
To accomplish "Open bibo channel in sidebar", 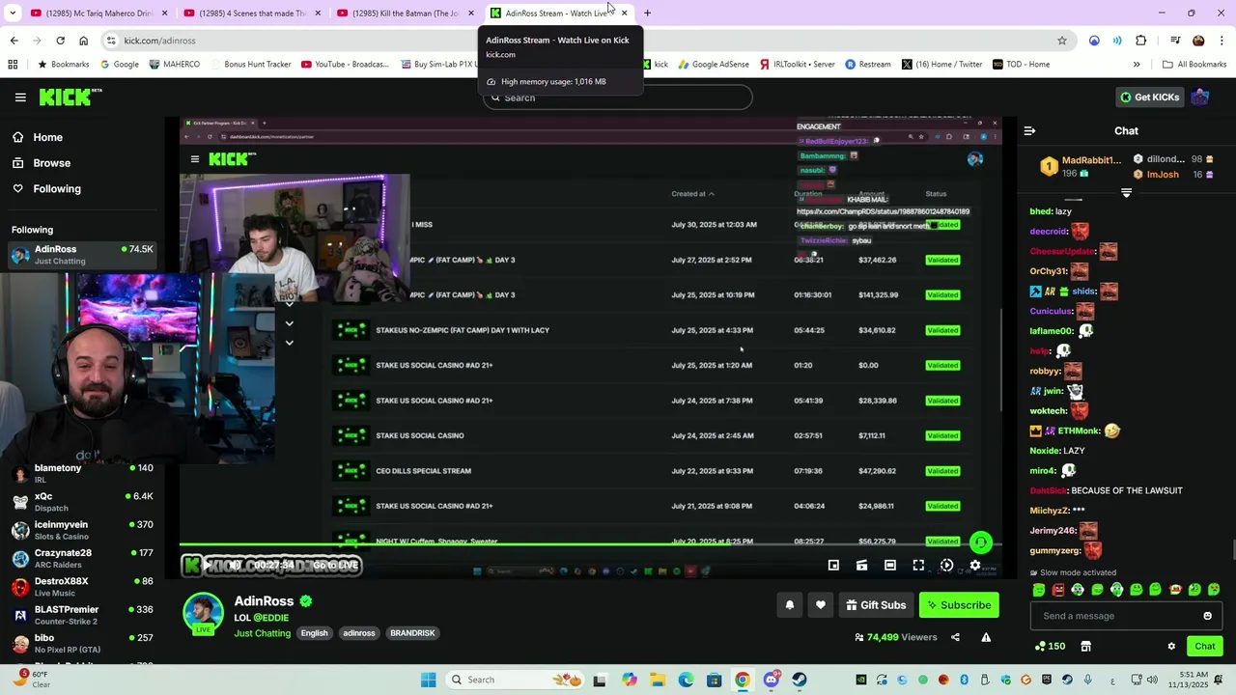I will [82, 643].
